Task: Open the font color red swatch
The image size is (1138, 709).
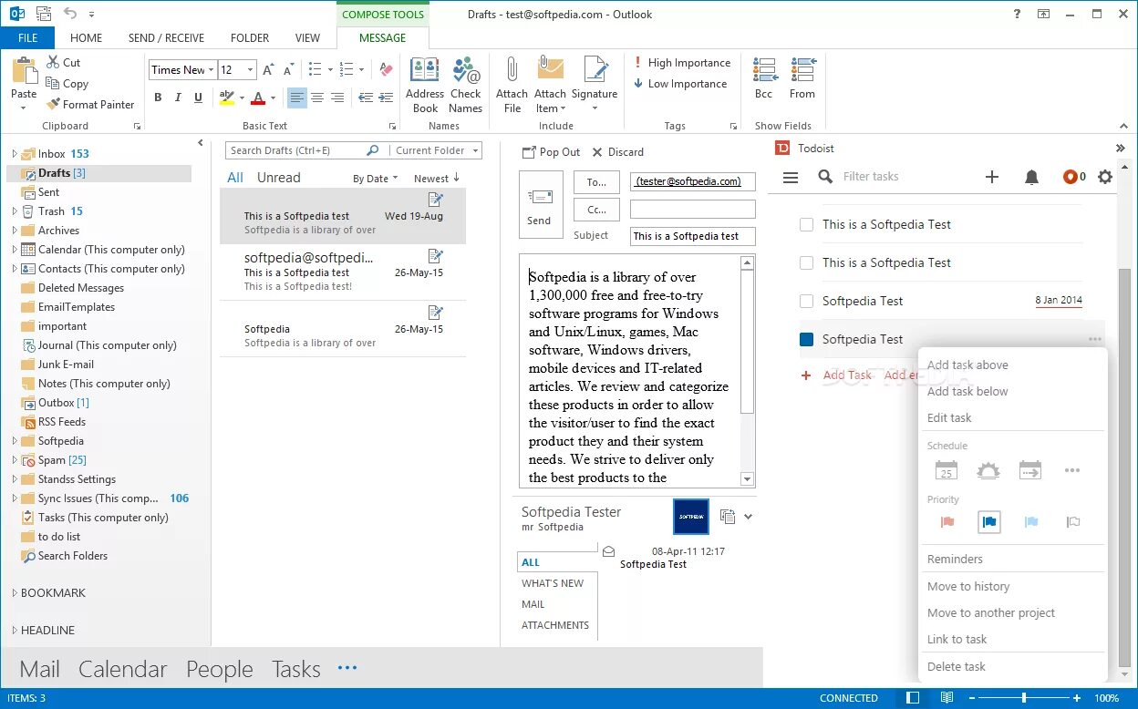Action: (x=258, y=98)
